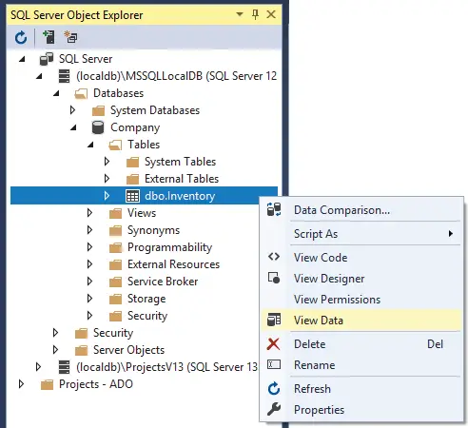This screenshot has height=428, width=468.
Task: Select the System Tables label
Action: click(181, 162)
